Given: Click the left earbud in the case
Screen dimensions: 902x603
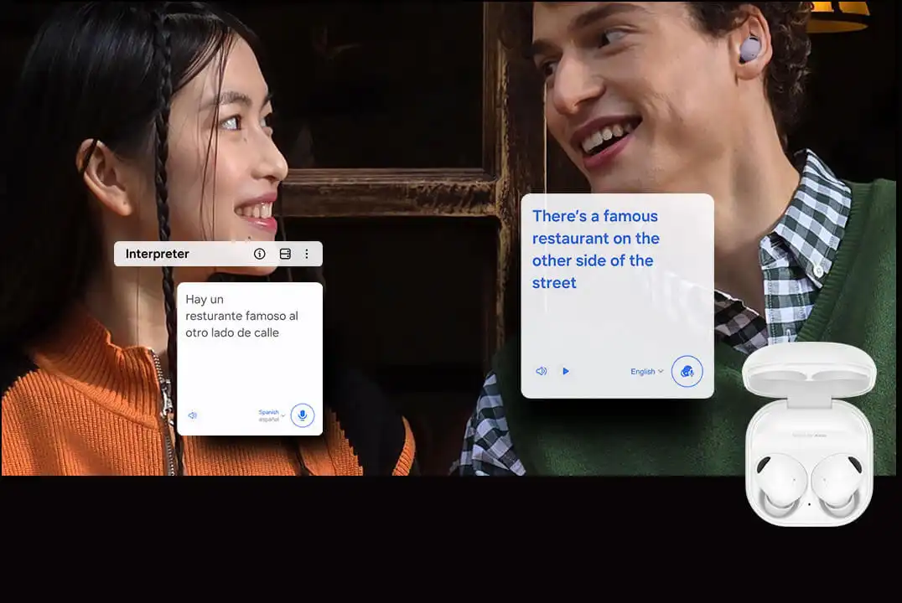Looking at the screenshot, I should coord(780,485).
